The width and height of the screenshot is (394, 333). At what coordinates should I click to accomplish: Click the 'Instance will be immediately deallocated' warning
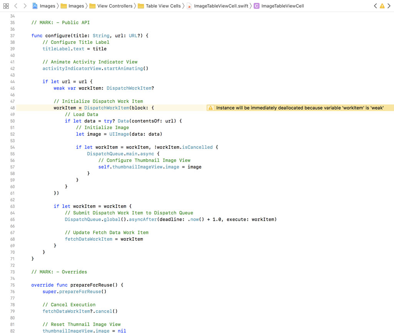tap(299, 108)
